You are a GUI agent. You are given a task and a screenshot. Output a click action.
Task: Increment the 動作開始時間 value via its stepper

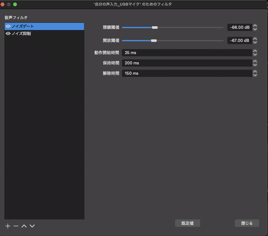pyautogui.click(x=255, y=51)
